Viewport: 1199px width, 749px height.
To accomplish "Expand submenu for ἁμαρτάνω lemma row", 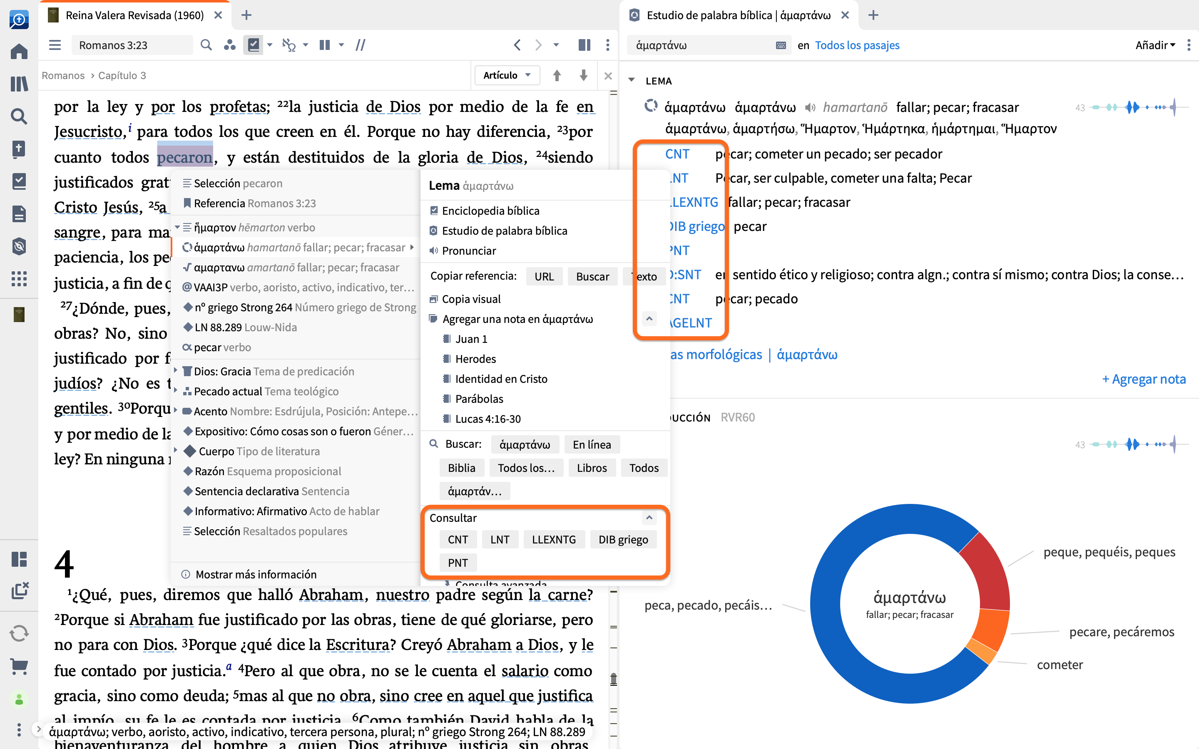I will point(412,247).
